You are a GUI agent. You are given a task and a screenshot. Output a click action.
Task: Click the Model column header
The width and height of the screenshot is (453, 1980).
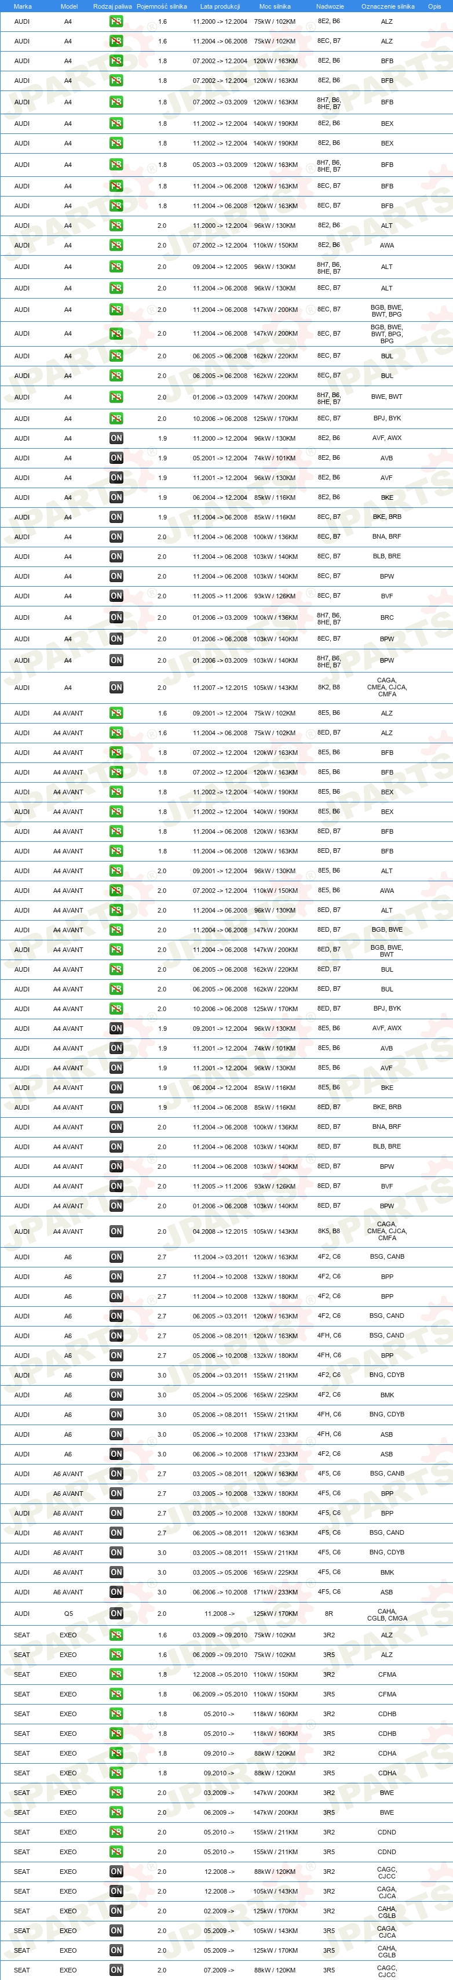coord(69,6)
